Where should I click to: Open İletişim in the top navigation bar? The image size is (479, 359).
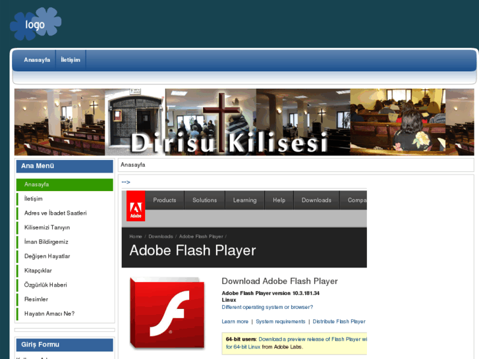click(70, 60)
